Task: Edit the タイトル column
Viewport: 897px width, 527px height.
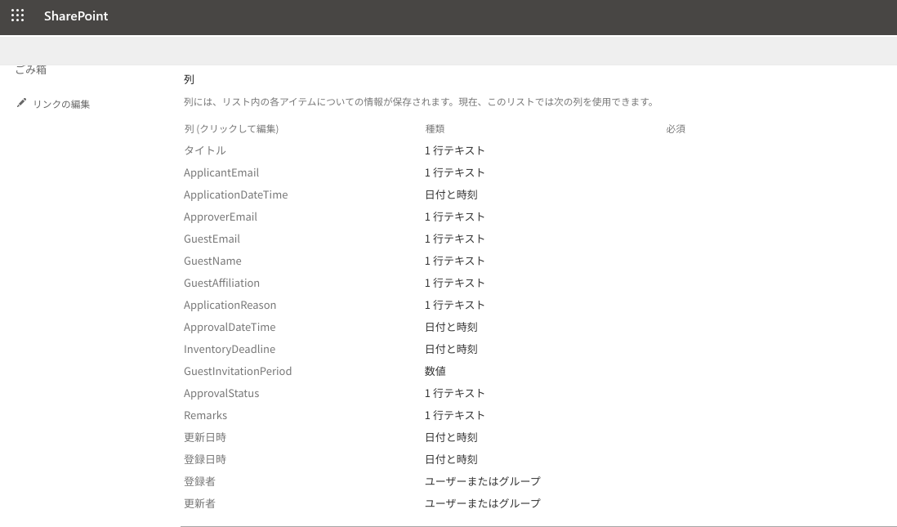Action: coord(204,150)
